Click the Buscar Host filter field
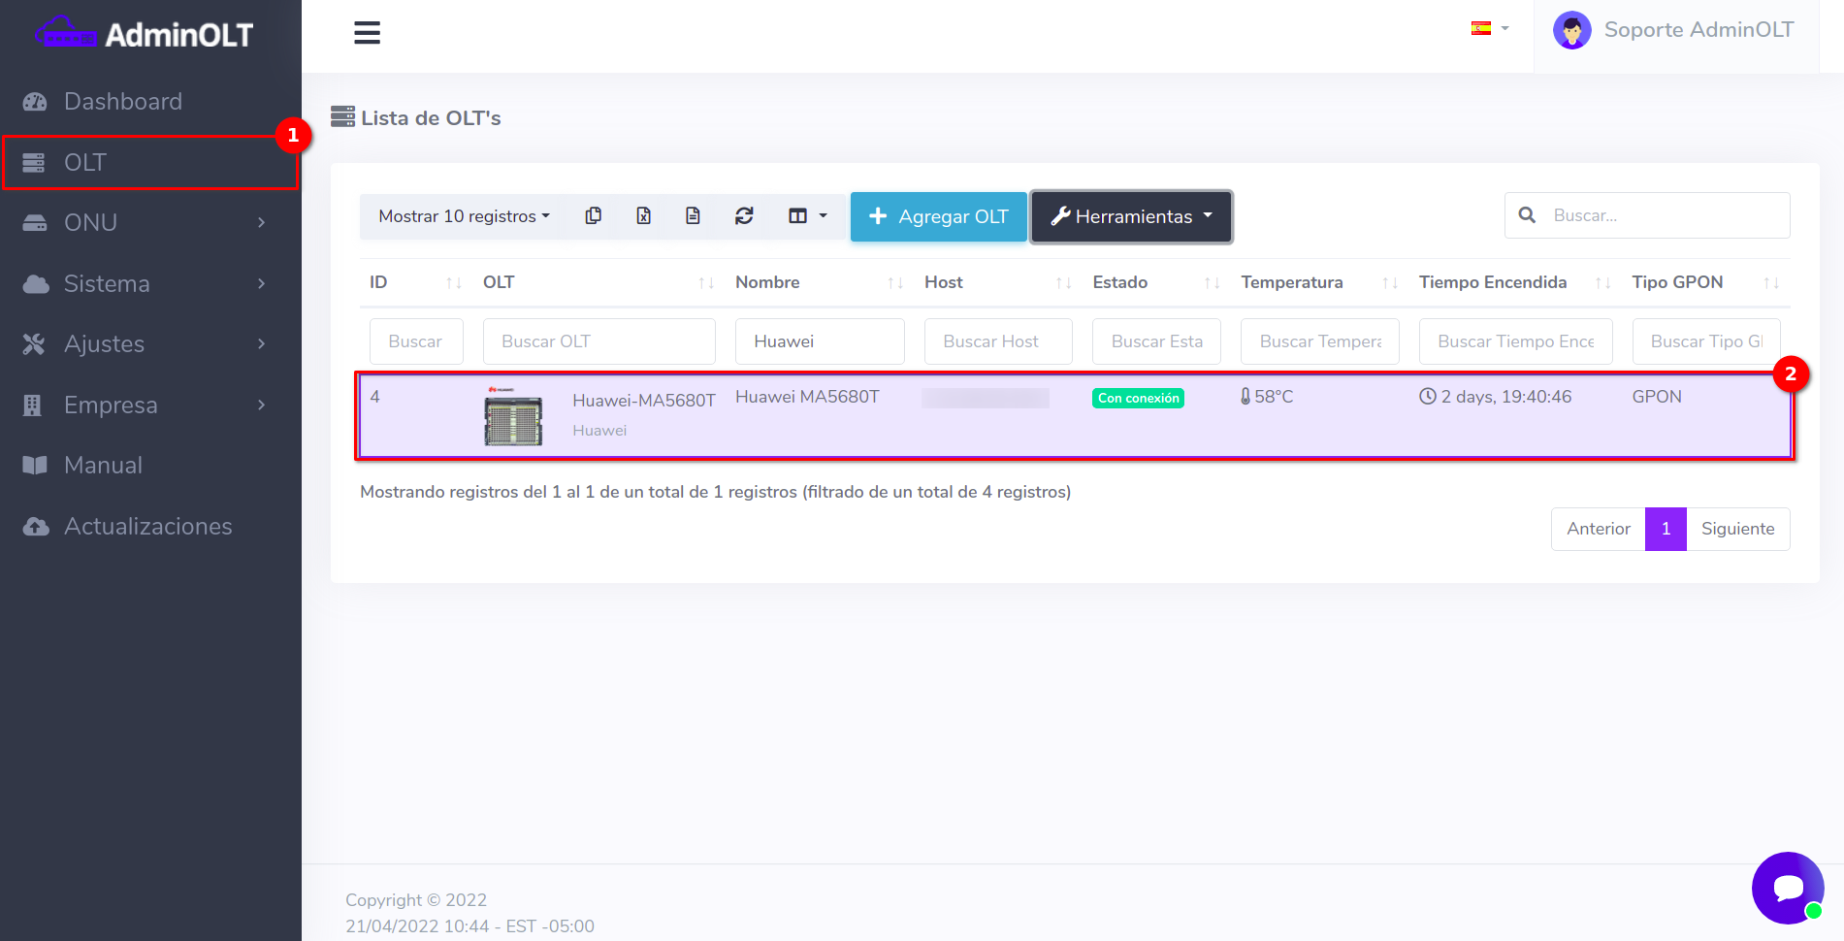 pyautogui.click(x=997, y=341)
